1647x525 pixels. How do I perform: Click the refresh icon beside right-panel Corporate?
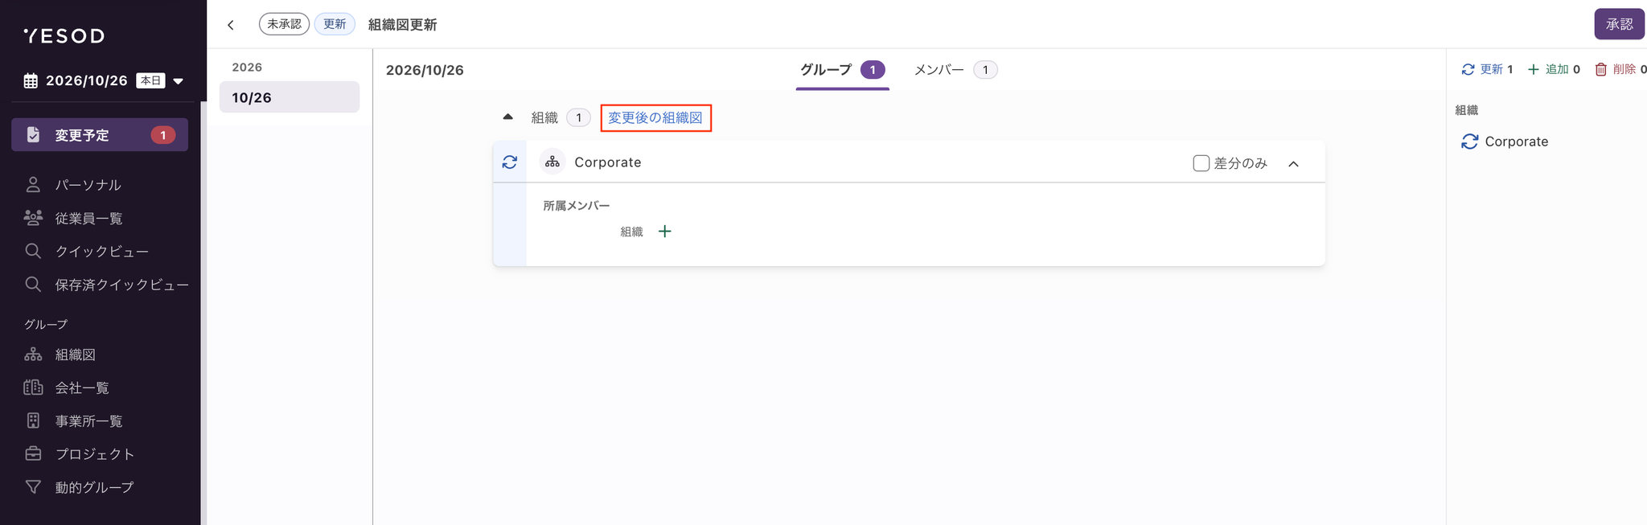click(x=1470, y=142)
